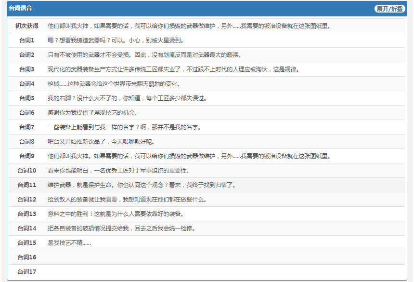Viewport: 414px width, 282px height.
Task: Click the 台词7 row label
Action: click(26, 127)
